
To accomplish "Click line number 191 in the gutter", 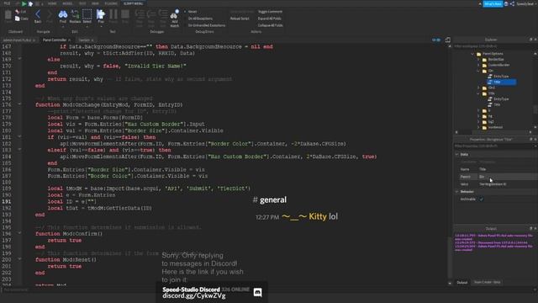I will tap(7, 202).
